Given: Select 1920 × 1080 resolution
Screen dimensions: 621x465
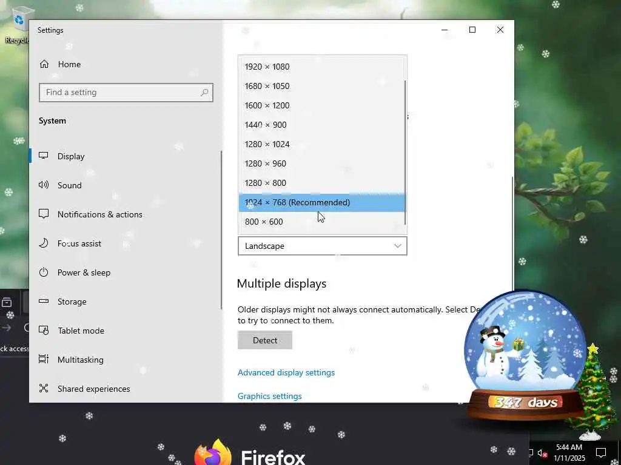Looking at the screenshot, I should coord(321,67).
